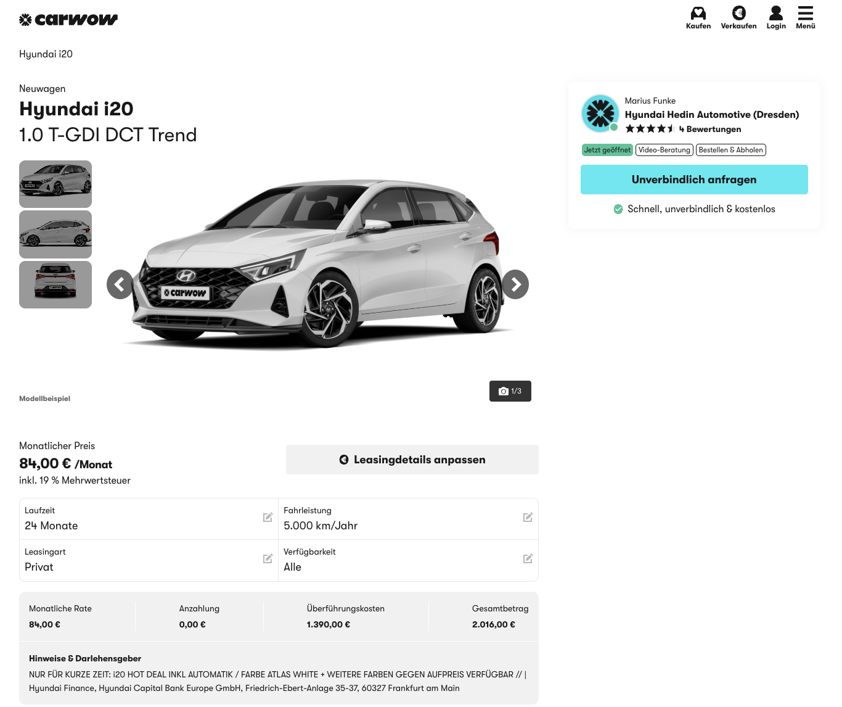
Task: Click the Unverbindlich anfragen button
Action: coord(694,180)
